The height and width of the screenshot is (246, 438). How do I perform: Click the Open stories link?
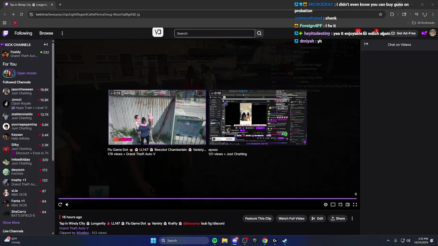pos(27,73)
